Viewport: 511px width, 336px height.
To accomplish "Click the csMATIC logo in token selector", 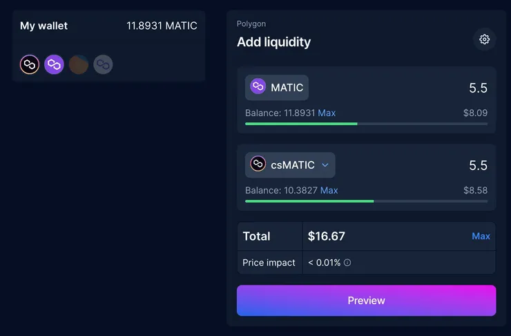I will pyautogui.click(x=258, y=165).
